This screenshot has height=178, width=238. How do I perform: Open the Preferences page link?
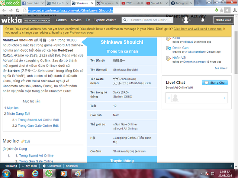(x=81, y=33)
